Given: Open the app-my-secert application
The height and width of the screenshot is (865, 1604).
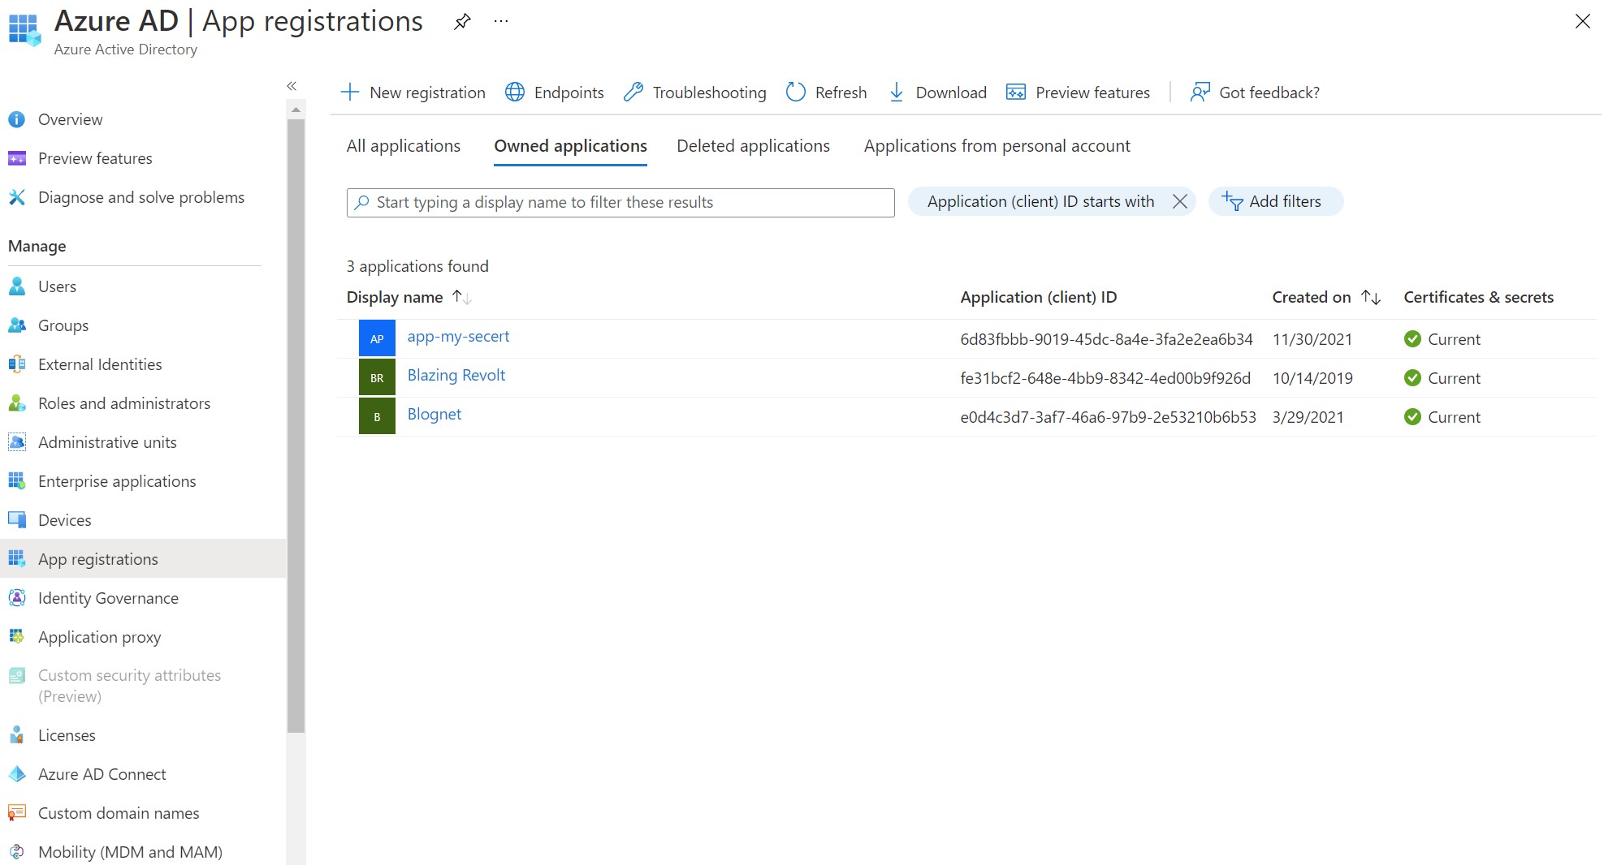Looking at the screenshot, I should [458, 336].
